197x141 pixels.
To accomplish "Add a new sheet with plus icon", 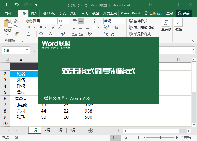I will pos(90,130).
